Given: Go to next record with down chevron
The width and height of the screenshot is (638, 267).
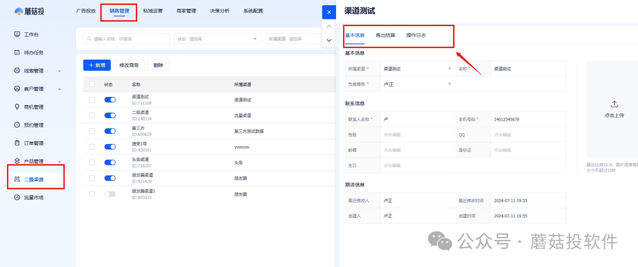Looking at the screenshot, I should 329,40.
